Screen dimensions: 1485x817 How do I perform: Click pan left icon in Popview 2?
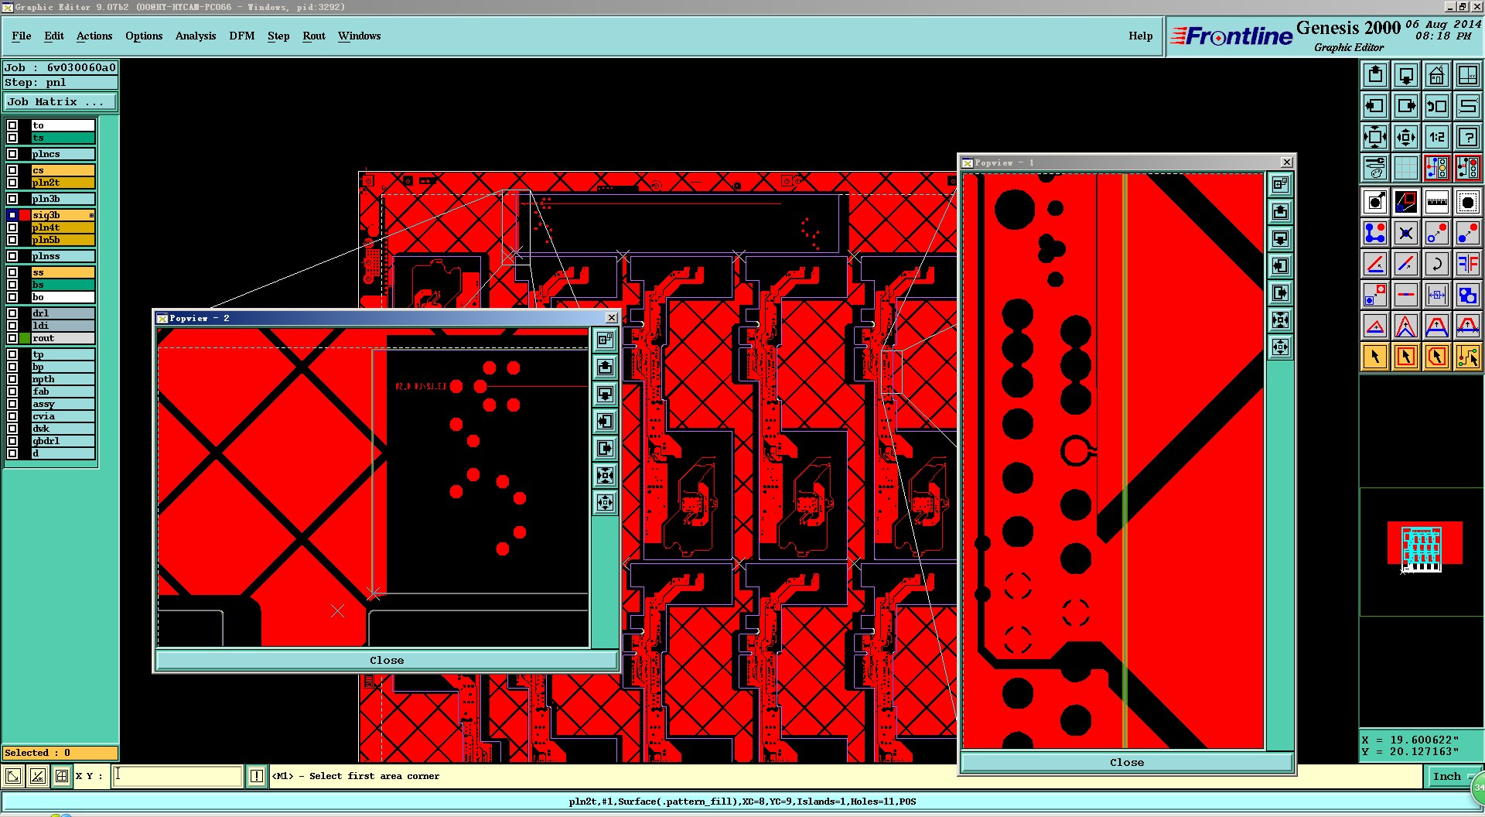(606, 421)
